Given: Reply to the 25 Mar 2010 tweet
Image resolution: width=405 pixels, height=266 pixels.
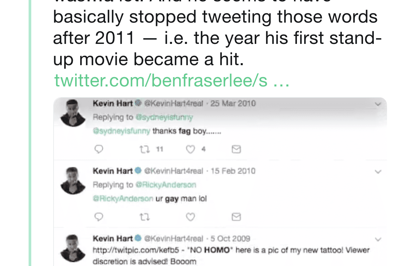Looking at the screenshot, I should 99,150.
